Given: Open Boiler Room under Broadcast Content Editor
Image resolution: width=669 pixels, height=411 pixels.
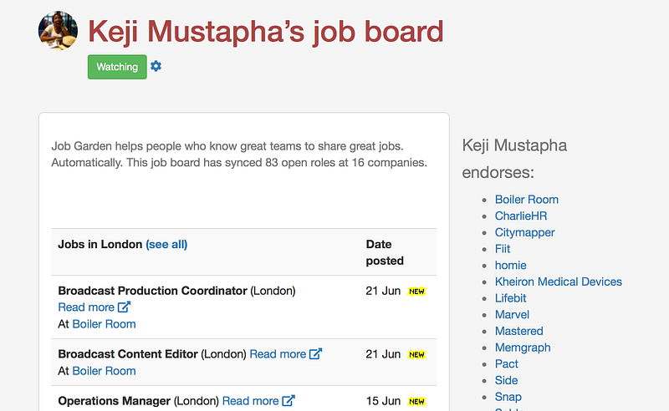Looking at the screenshot, I should click(x=104, y=371).
